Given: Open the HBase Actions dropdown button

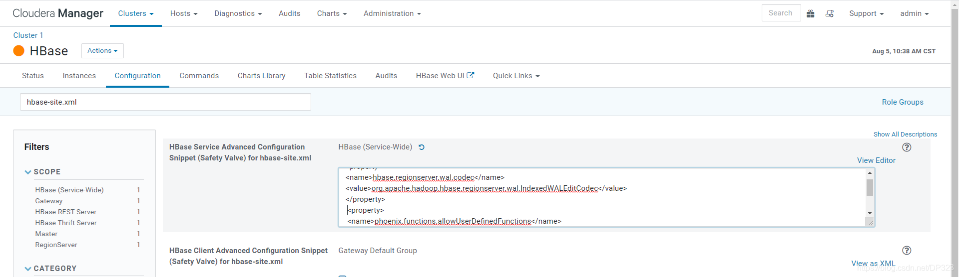Looking at the screenshot, I should point(102,51).
